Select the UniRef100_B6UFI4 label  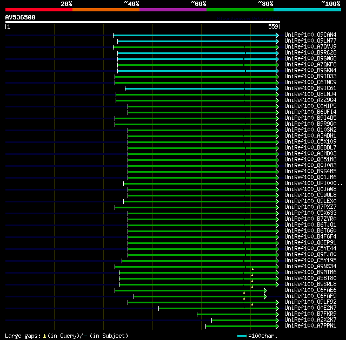coord(310,112)
